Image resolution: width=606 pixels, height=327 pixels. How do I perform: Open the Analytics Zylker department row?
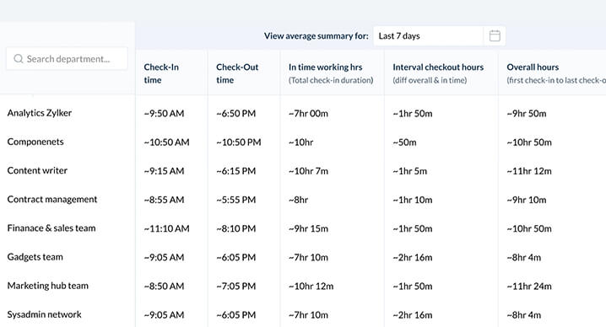click(40, 113)
